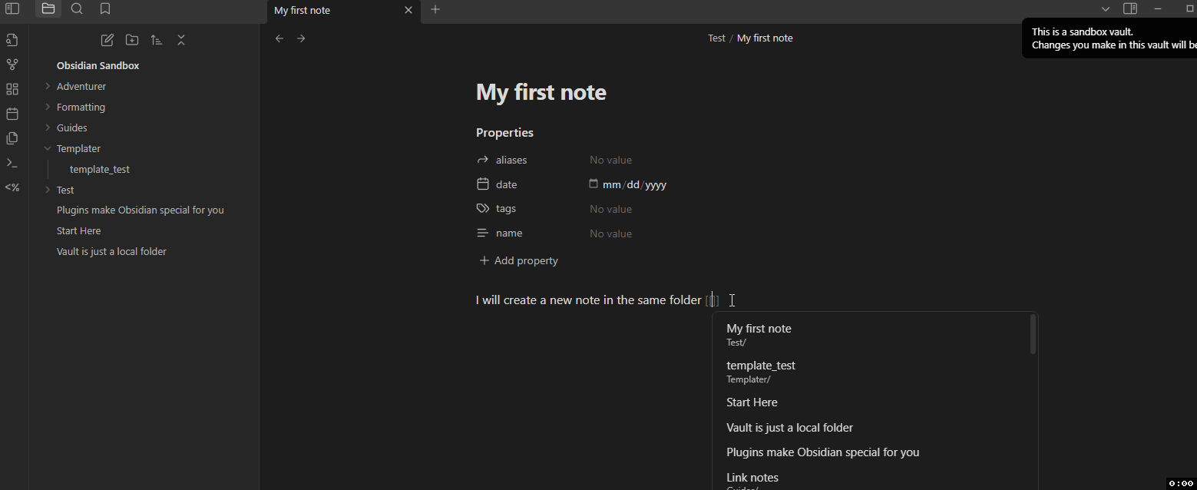Expand the Formatting folder
This screenshot has height=490, width=1197.
click(48, 107)
